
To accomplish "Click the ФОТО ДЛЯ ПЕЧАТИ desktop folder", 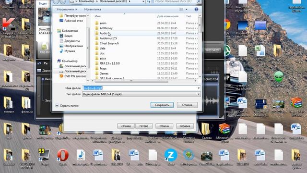I will pos(26,159).
